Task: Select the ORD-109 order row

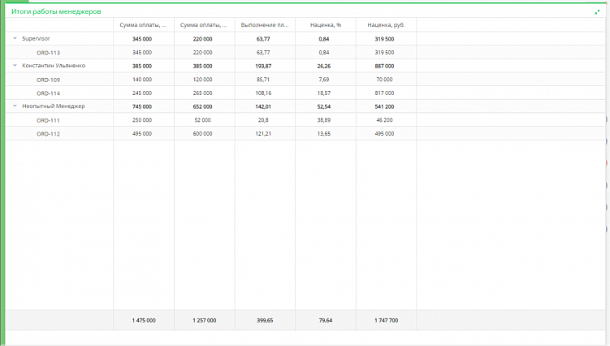Action: [x=49, y=80]
